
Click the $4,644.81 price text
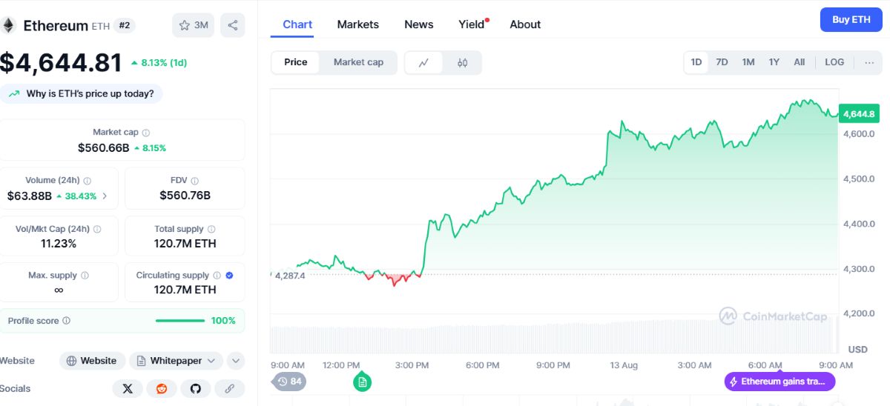coord(61,62)
